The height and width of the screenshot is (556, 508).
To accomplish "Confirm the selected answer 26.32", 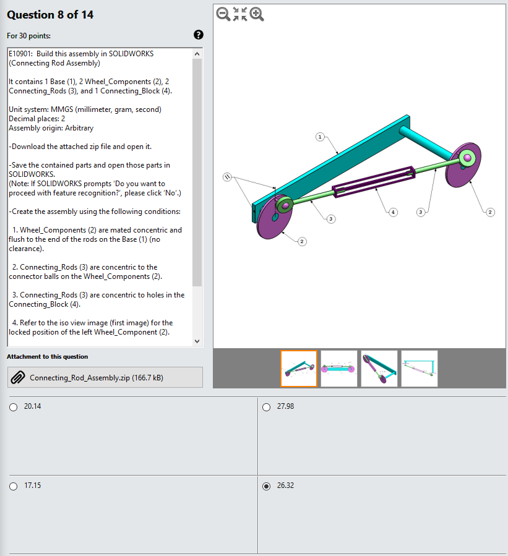I will point(266,486).
